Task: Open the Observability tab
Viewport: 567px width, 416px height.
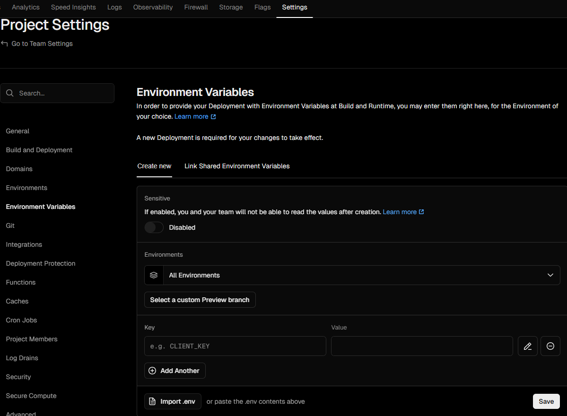Action: click(x=153, y=7)
